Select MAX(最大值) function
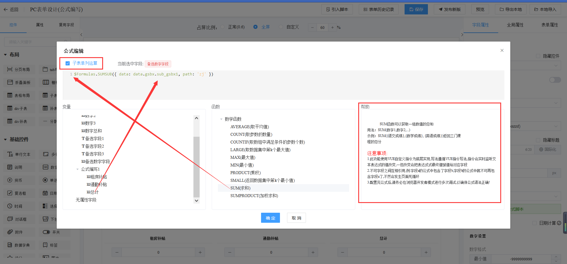The image size is (567, 264). coord(243,157)
